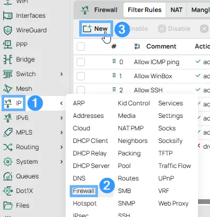
Task: Choose SNMP in the IP submenu
Action: coord(127,203)
